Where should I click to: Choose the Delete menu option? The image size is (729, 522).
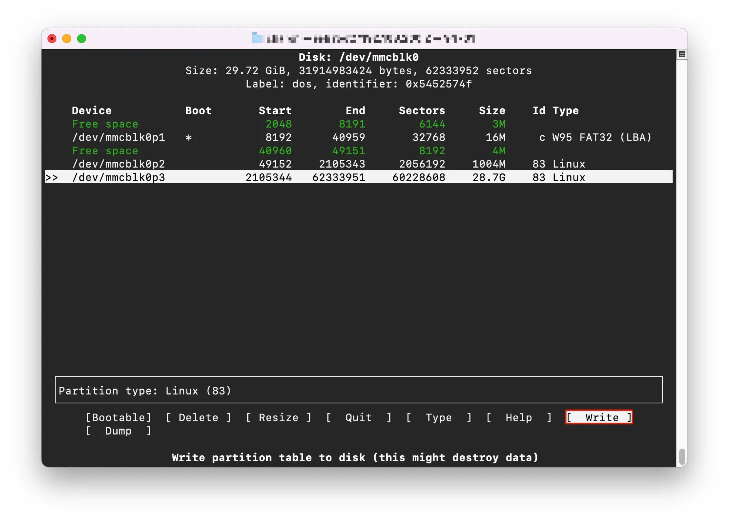(199, 417)
